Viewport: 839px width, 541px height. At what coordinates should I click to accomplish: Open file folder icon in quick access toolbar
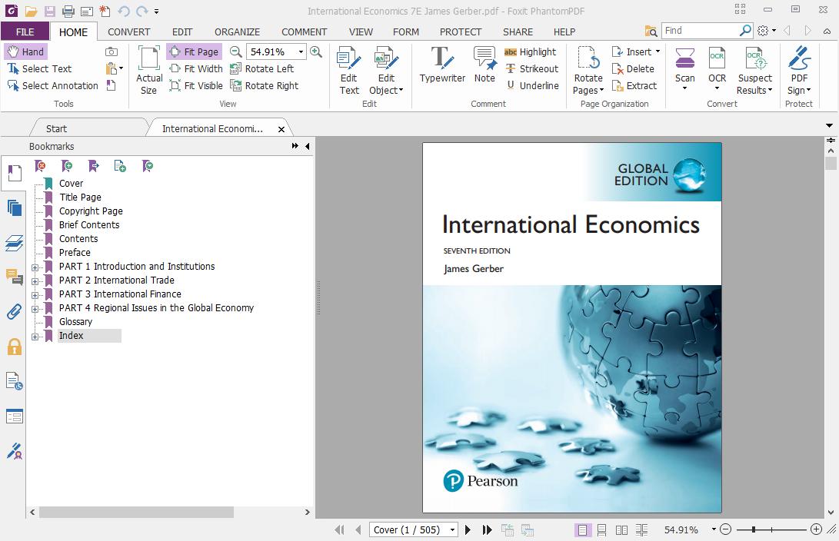tap(31, 11)
